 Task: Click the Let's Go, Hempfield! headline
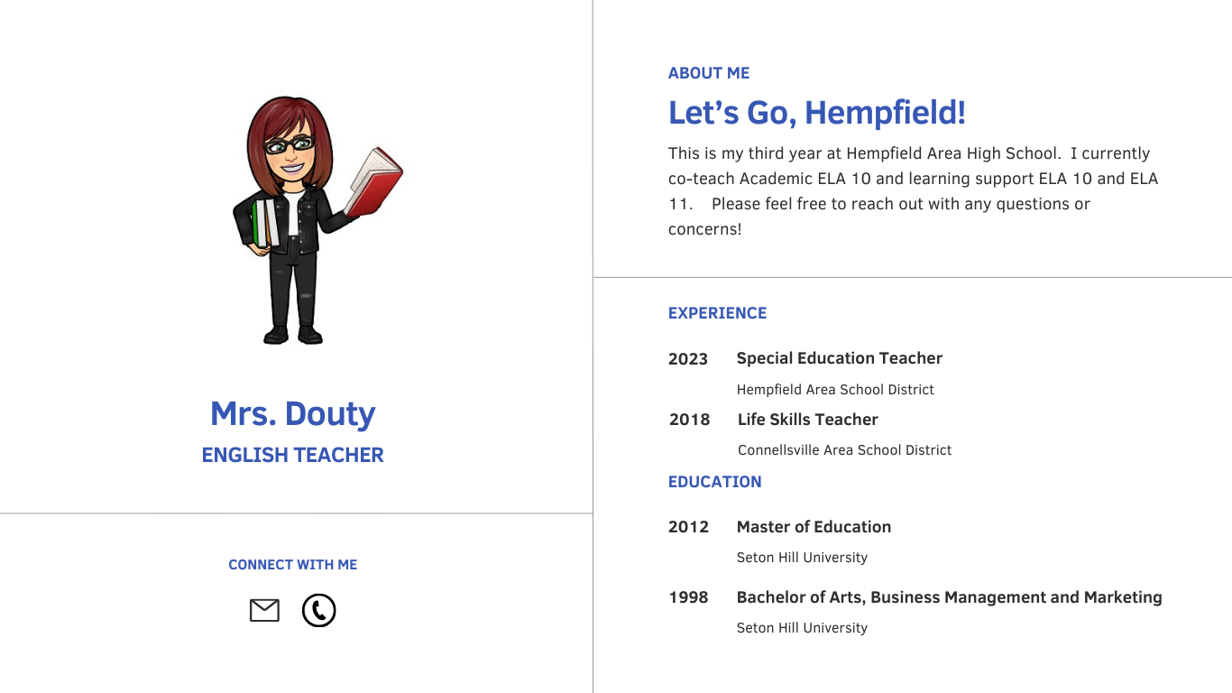click(817, 113)
